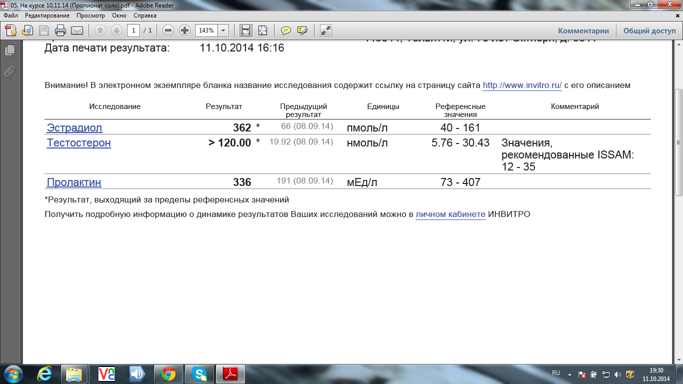Viewport: 683px width, 384px height.
Task: Expand the Комментарии pane
Action: click(583, 30)
